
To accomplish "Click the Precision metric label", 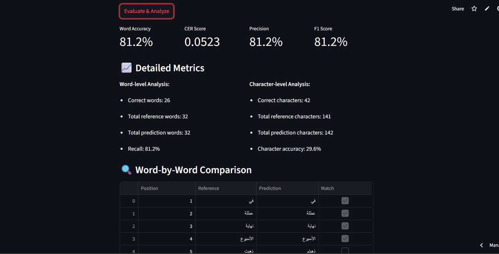I will click(x=259, y=29).
